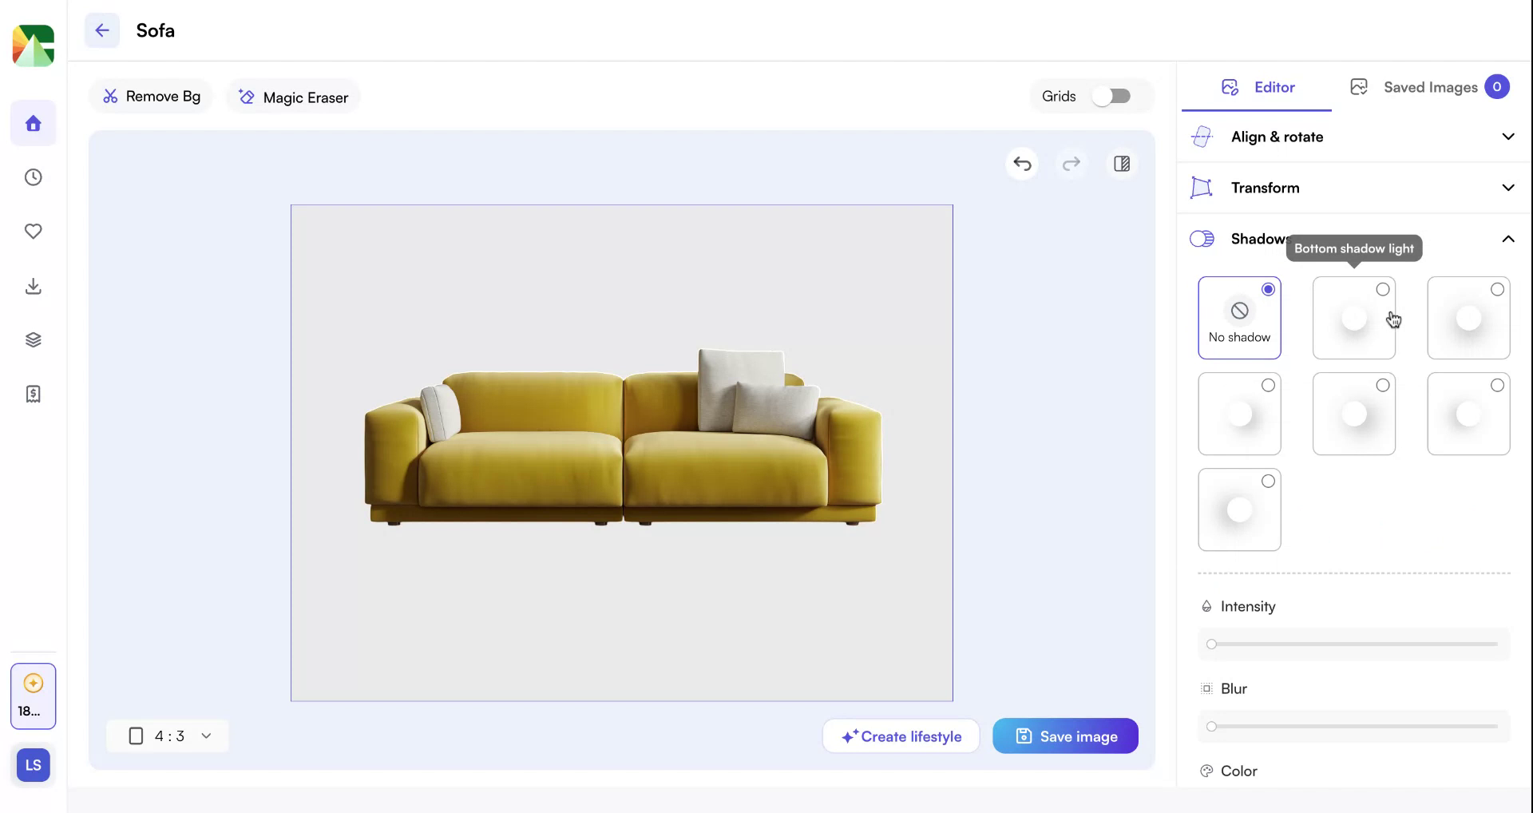The height and width of the screenshot is (813, 1533).
Task: Click the redo arrow above the canvas
Action: (1072, 164)
